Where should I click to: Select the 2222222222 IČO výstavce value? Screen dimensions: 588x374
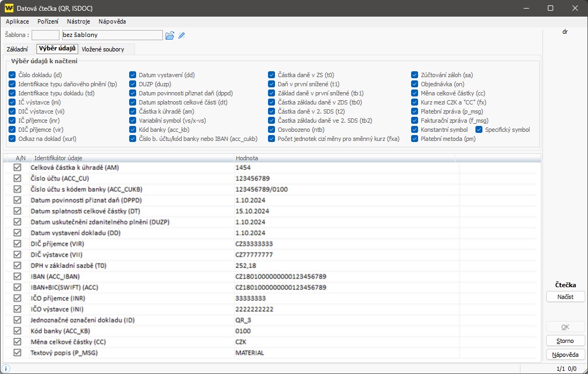(254, 309)
